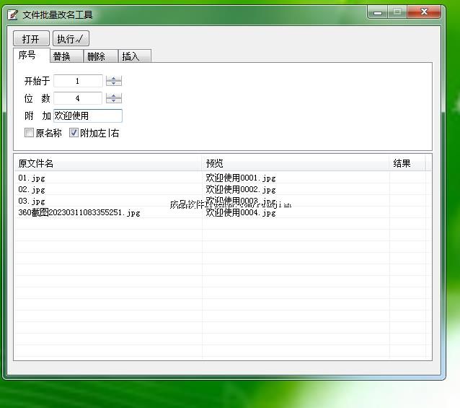
Task: Close the 文件批量改名工具 window
Action: 424,12
